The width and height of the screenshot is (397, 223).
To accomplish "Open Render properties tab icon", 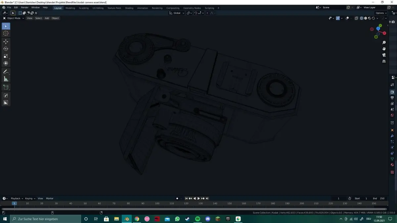I will click(x=392, y=92).
